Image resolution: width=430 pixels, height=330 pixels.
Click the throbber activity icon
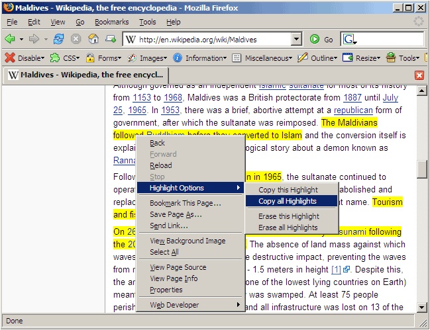[x=419, y=21]
